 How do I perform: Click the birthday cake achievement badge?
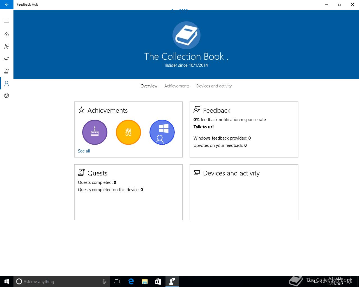tap(95, 132)
